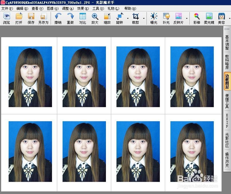Select the 彩棒 (Color wand) tool
This screenshot has height=194, width=231.
[x=197, y=18]
